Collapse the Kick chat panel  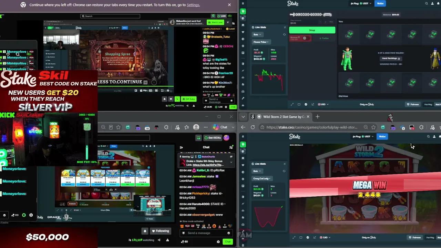(x=181, y=147)
